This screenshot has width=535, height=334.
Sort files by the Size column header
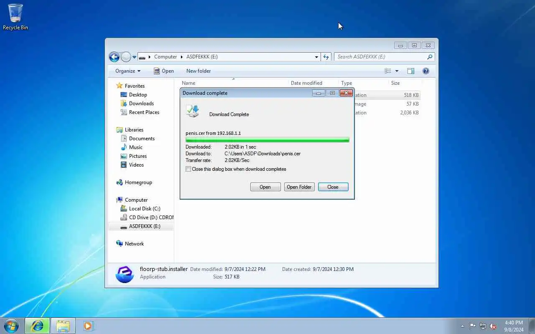(x=405, y=83)
